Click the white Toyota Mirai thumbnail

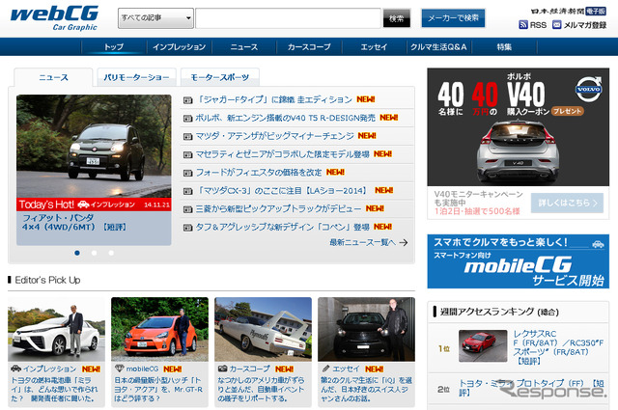click(56, 329)
